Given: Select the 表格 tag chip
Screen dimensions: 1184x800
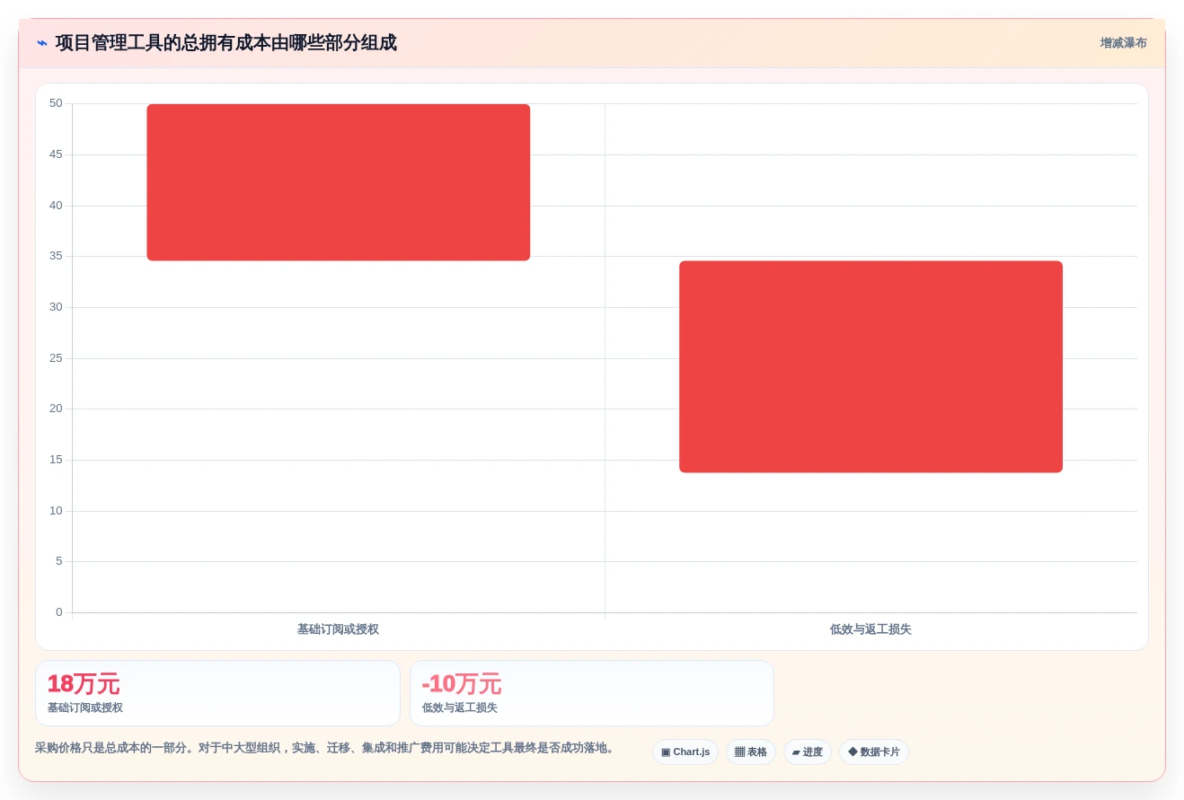Looking at the screenshot, I should pos(751,752).
